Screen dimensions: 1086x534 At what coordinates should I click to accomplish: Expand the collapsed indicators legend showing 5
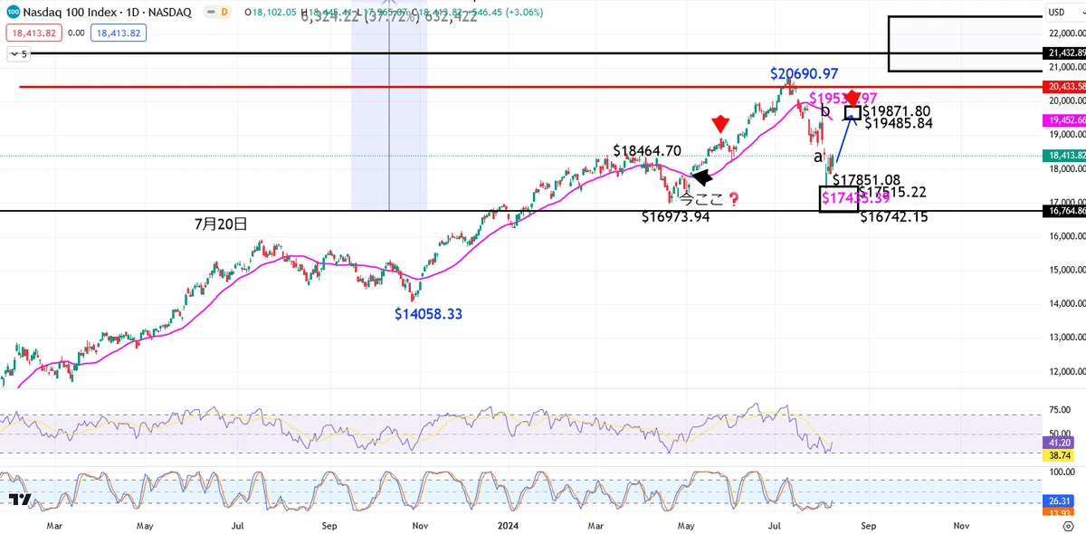click(x=18, y=54)
